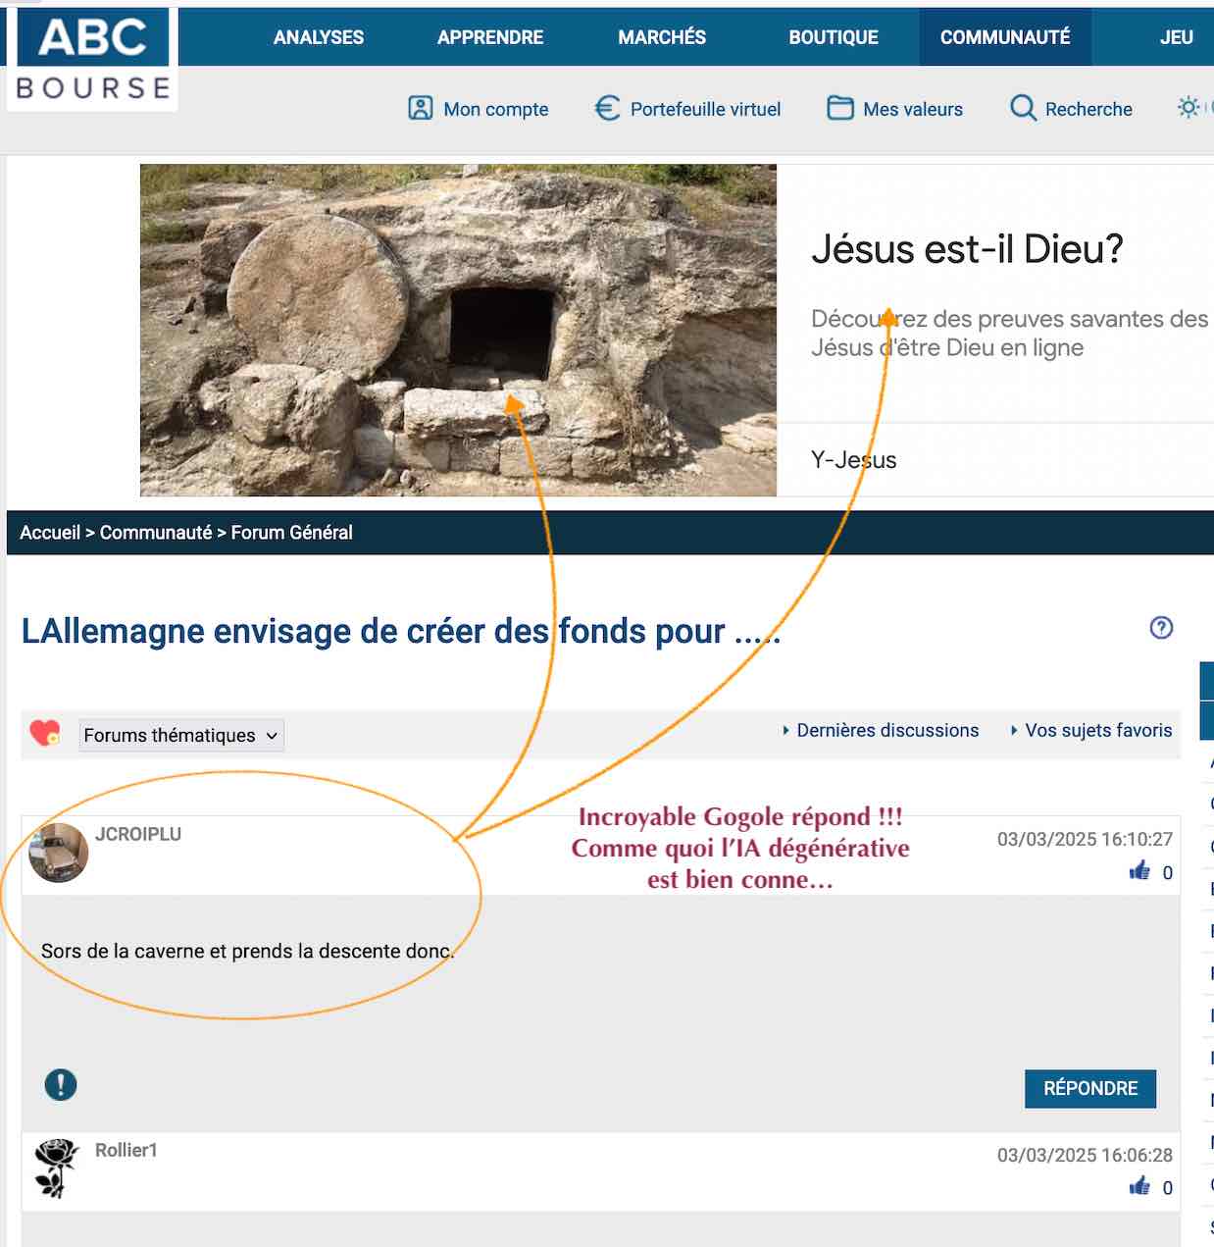Click the thread title LAllemagne envisage de créer
1214x1247 pixels.
click(x=401, y=631)
